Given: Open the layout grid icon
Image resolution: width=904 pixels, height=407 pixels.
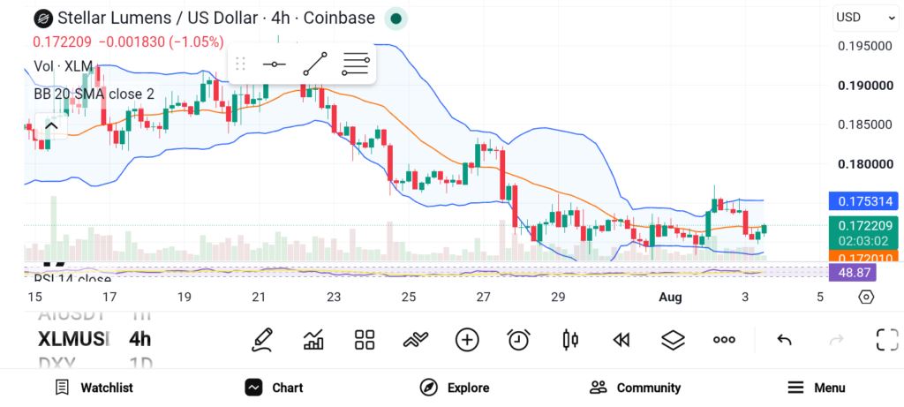Looking at the screenshot, I should (x=365, y=340).
